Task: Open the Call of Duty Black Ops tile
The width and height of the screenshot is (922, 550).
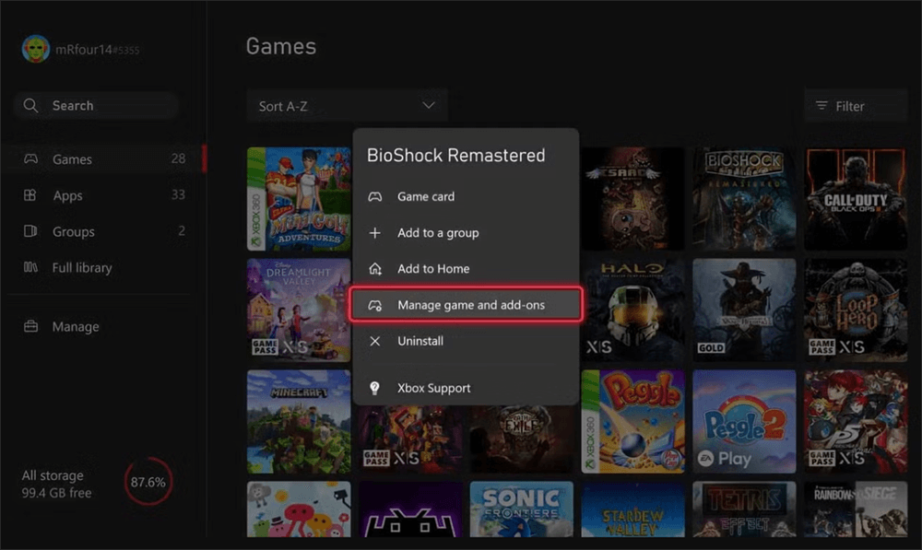Action: [x=856, y=199]
